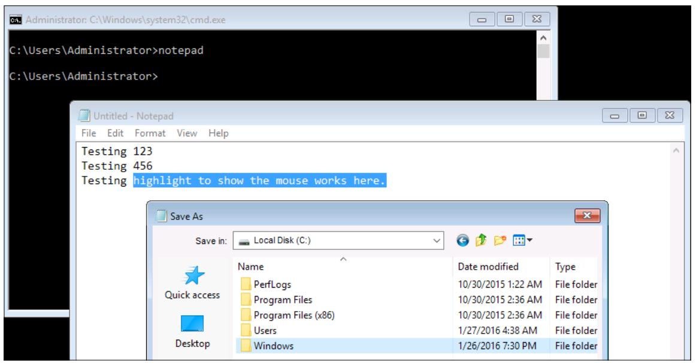Select the Program Files folder icon

246,300
